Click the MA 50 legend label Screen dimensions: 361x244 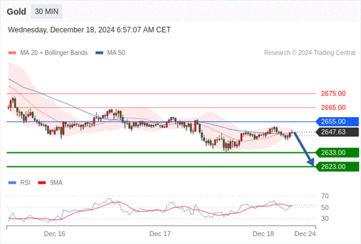click(x=116, y=53)
